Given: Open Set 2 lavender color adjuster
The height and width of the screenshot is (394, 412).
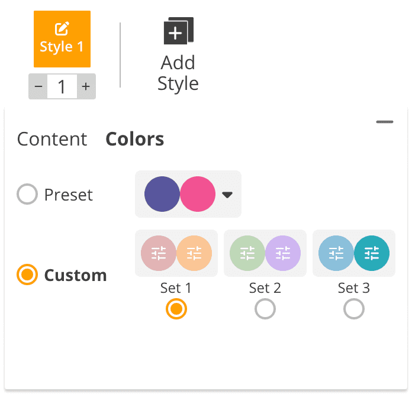Looking at the screenshot, I should (x=283, y=253).
